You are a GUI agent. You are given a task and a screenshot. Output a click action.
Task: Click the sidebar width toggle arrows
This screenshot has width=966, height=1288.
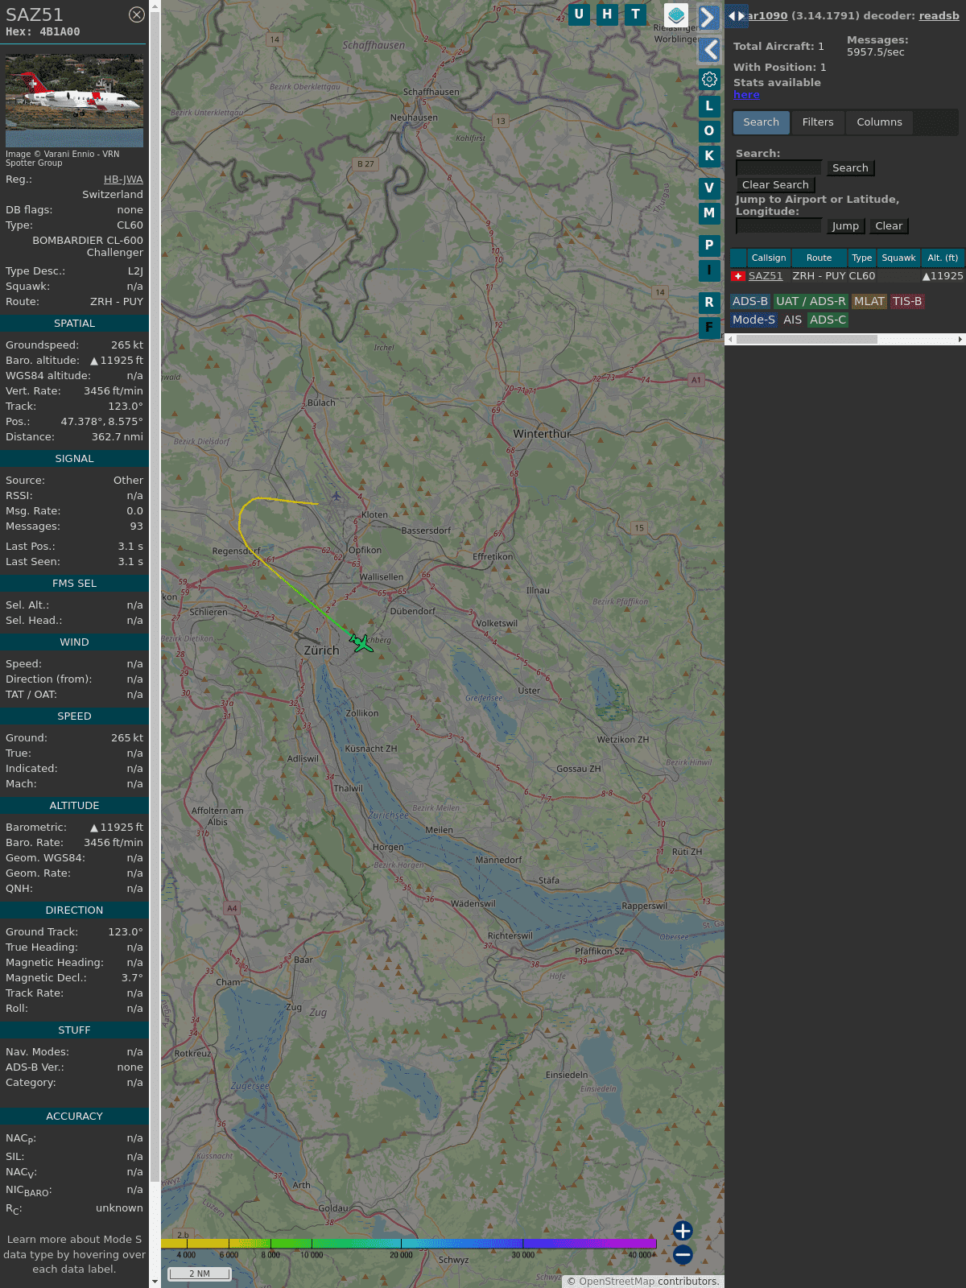[736, 16]
